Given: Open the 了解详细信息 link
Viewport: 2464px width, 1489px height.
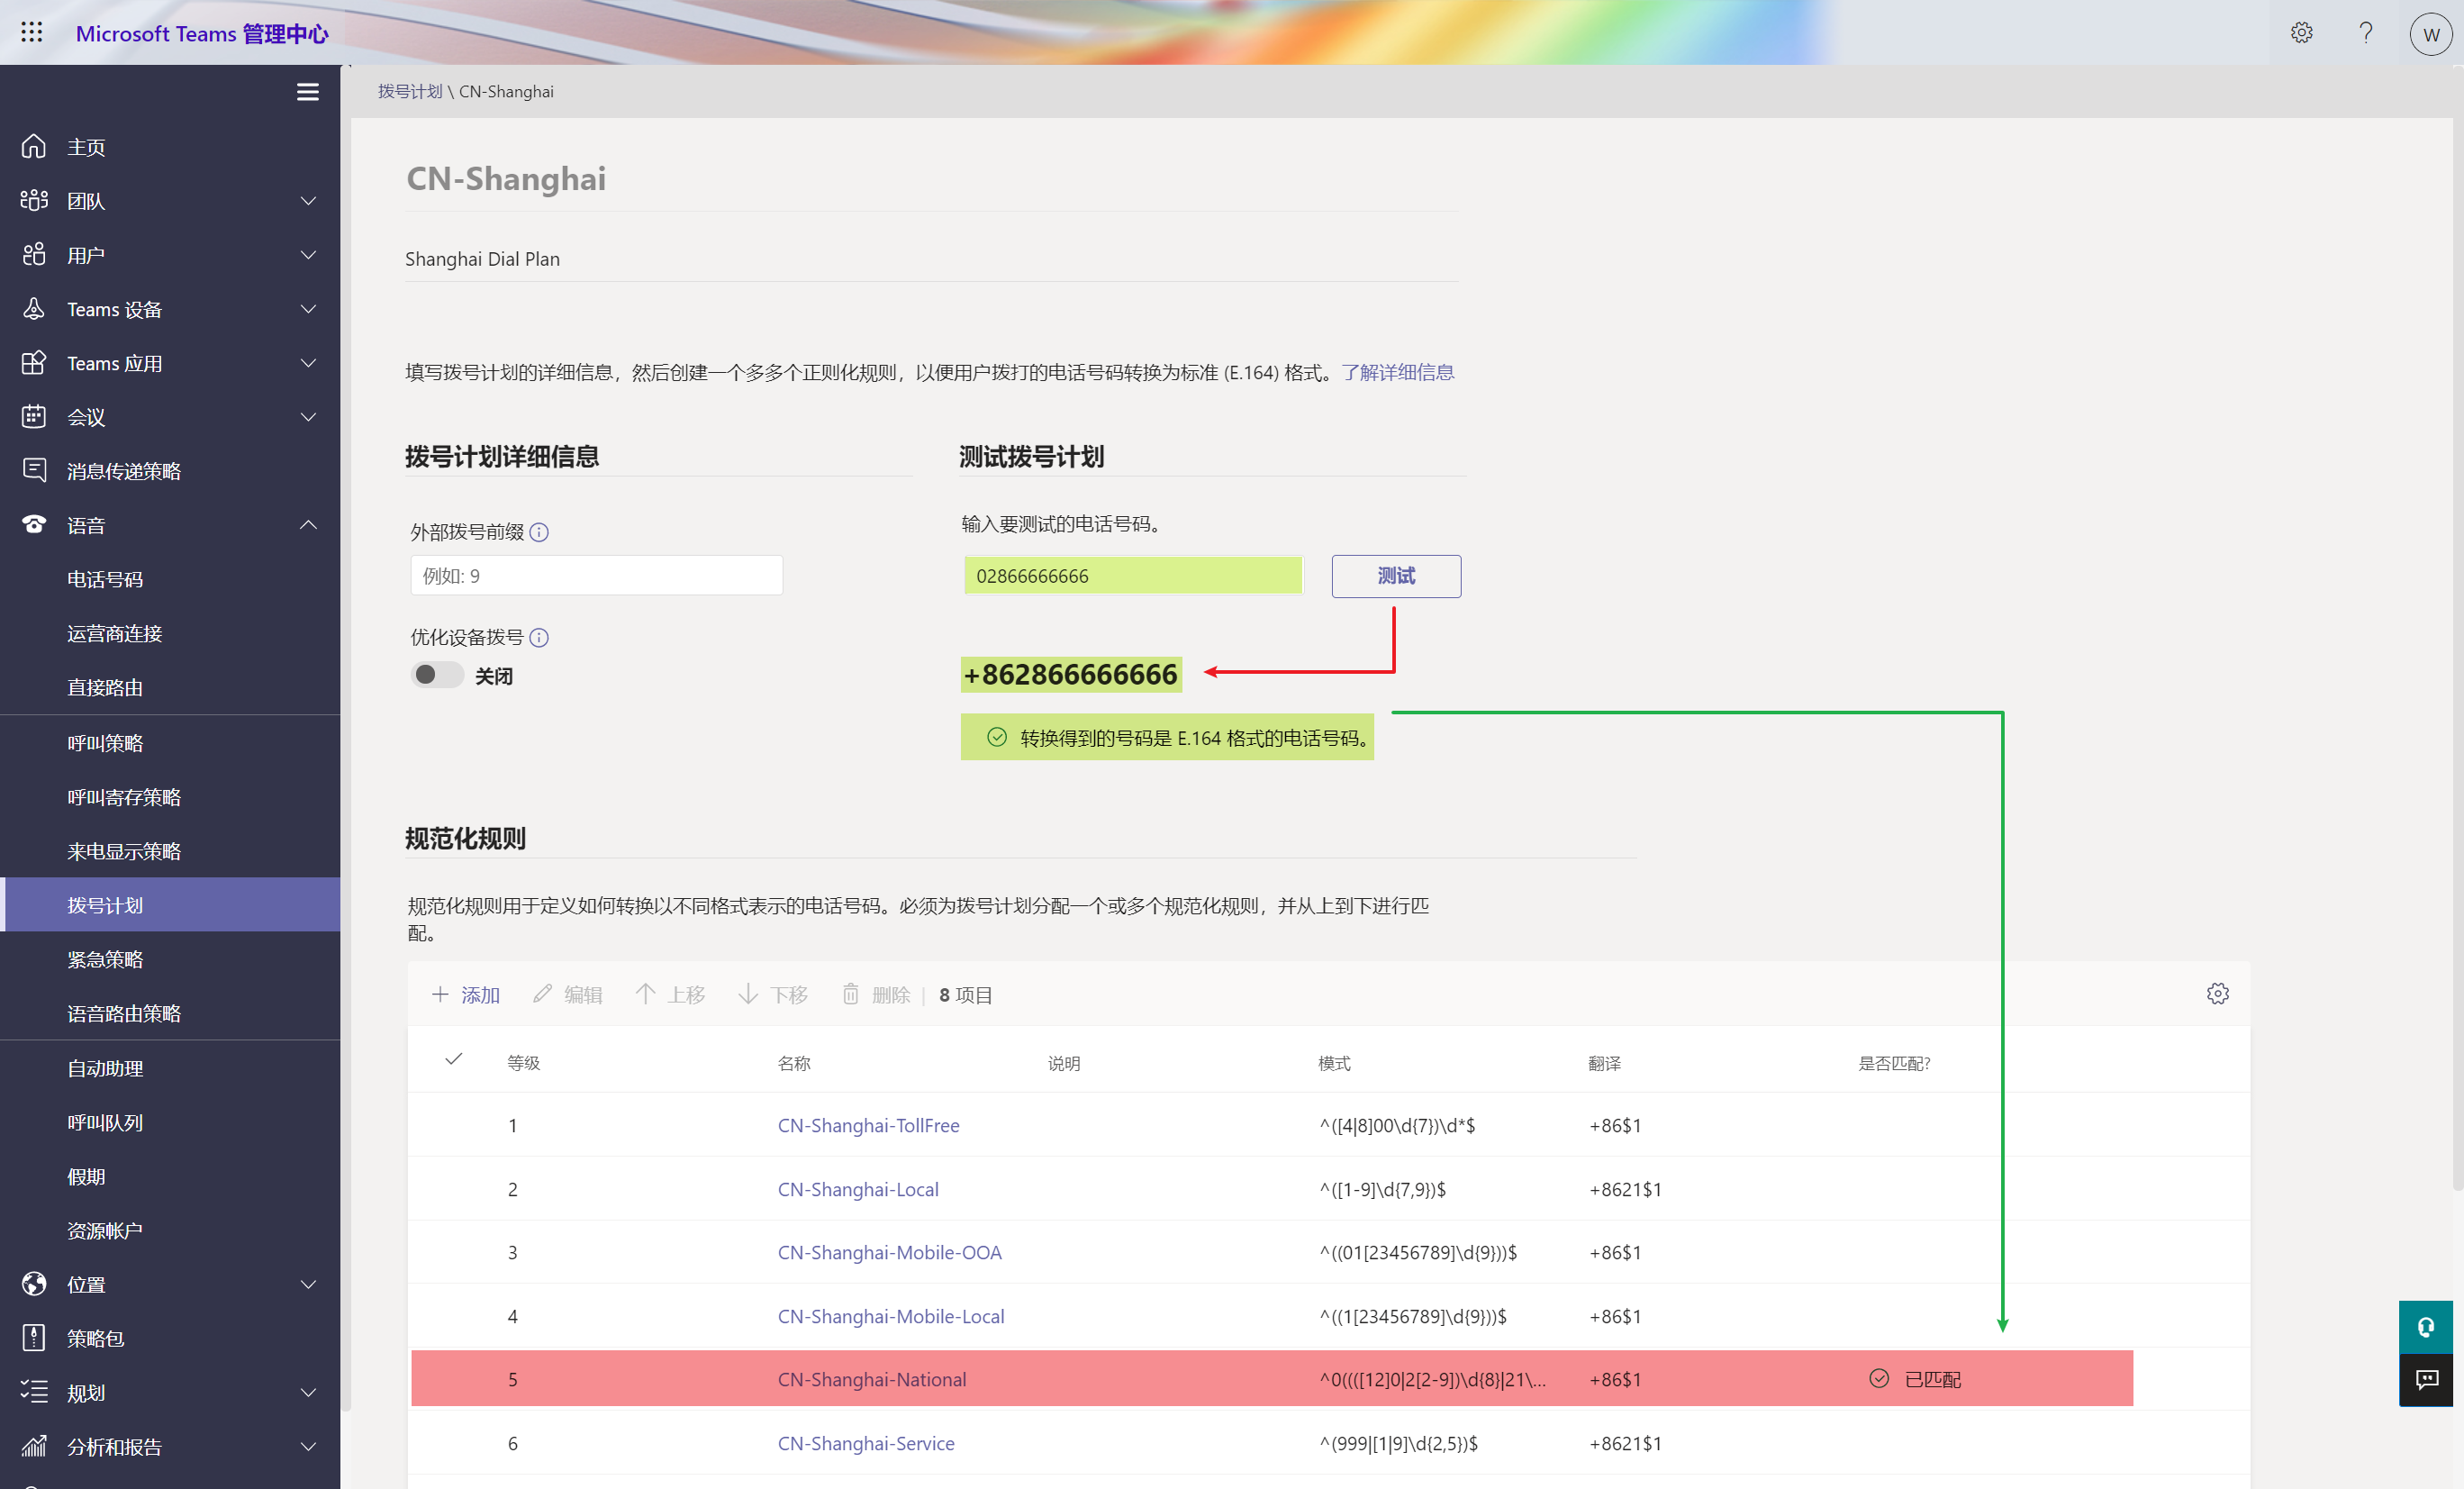Looking at the screenshot, I should (x=1397, y=372).
